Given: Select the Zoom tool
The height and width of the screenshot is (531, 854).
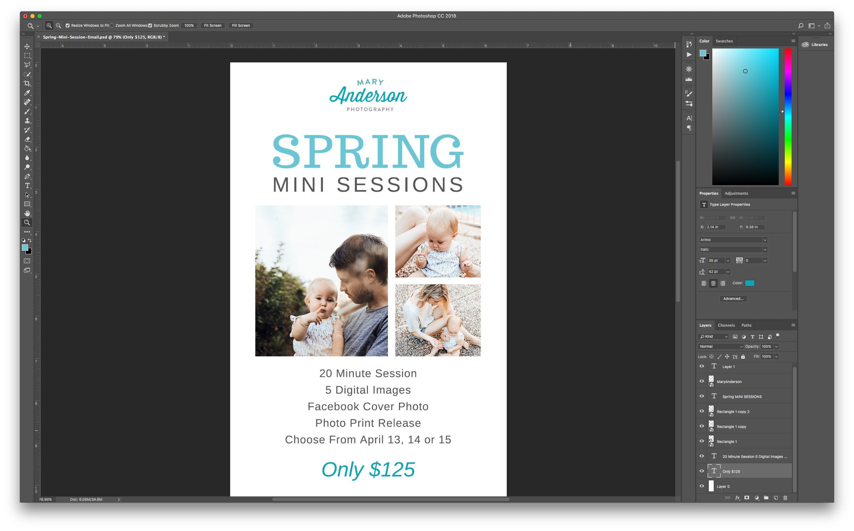Looking at the screenshot, I should 27,222.
